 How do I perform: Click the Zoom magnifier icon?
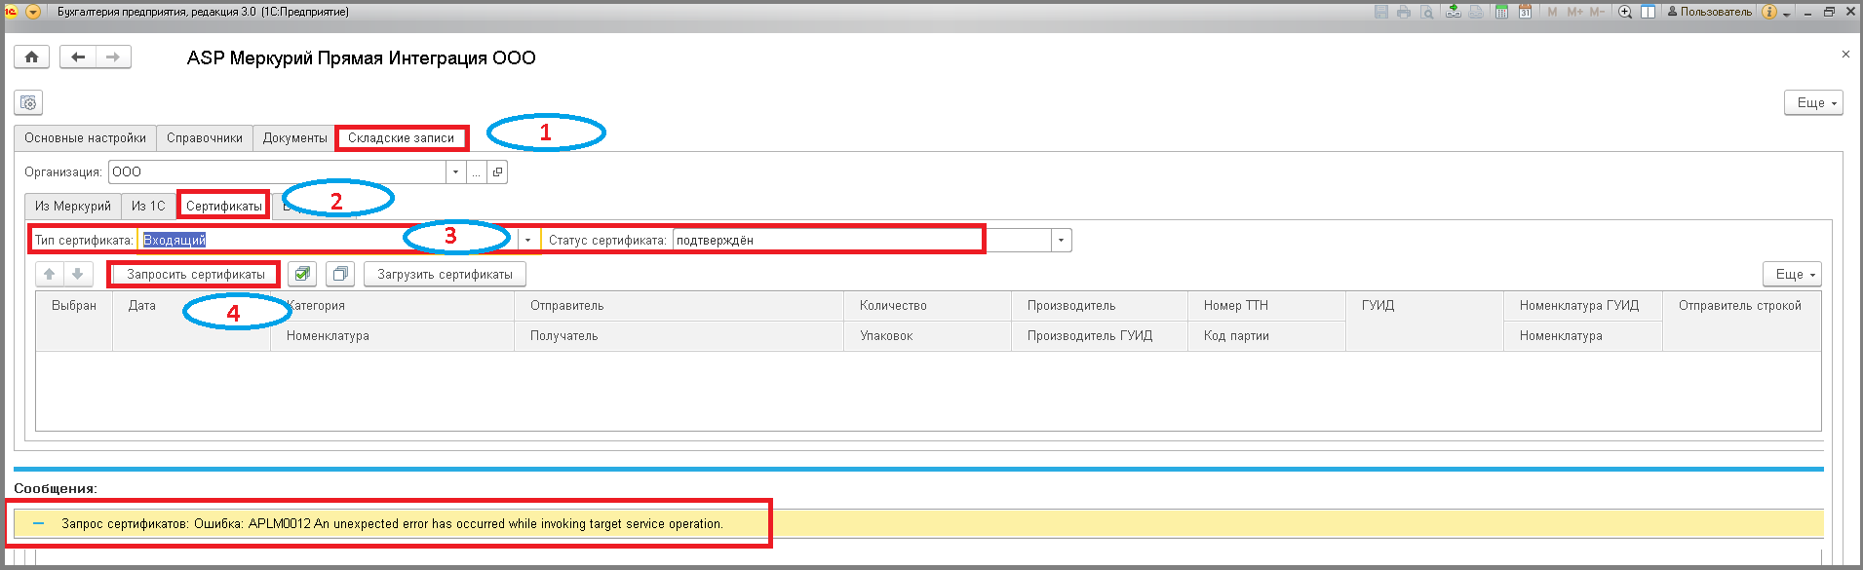[x=1625, y=12]
